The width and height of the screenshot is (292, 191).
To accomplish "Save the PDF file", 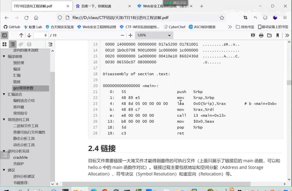I will point(269,35).
